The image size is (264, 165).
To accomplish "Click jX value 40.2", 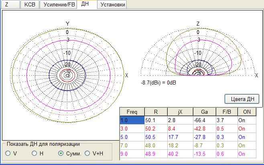I will pos(180,154).
